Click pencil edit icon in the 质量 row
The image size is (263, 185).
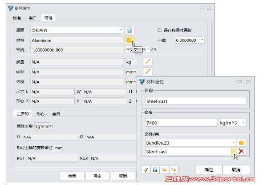148,62
